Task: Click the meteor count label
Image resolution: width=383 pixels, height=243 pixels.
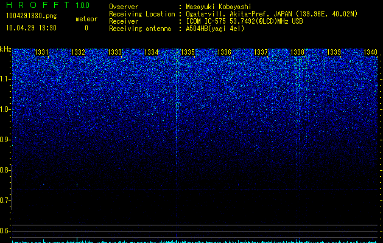Action: [86, 19]
